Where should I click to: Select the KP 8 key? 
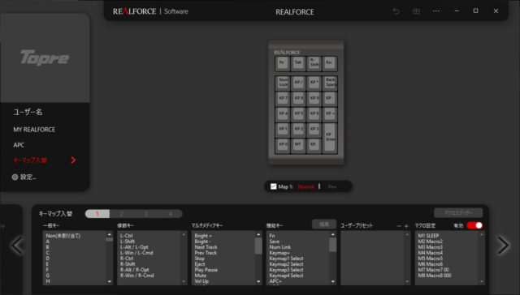[x=298, y=99]
